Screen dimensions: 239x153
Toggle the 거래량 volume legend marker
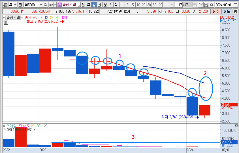pos(4,126)
